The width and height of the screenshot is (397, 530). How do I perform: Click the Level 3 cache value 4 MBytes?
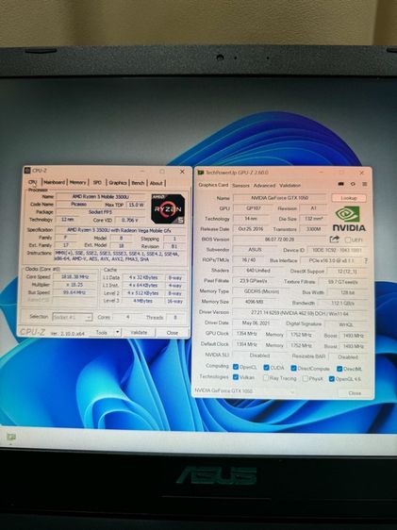pos(143,301)
